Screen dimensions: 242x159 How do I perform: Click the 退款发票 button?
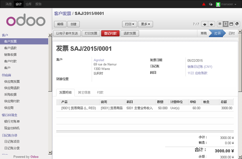pos(130,34)
